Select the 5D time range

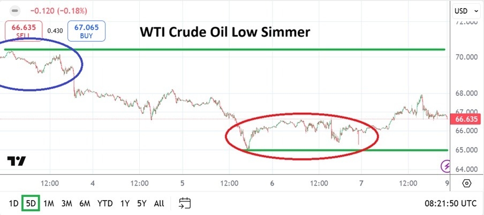[31, 204]
